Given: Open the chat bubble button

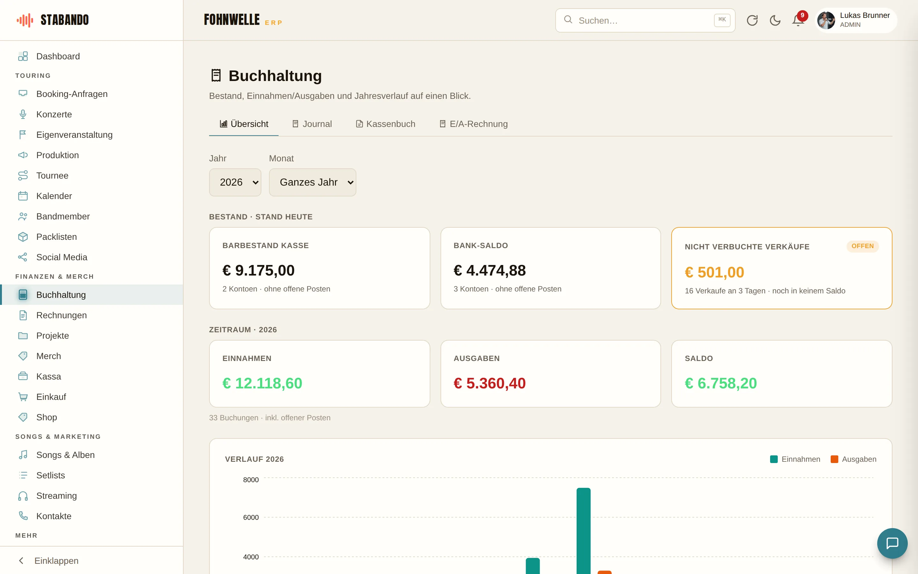Looking at the screenshot, I should [x=892, y=543].
